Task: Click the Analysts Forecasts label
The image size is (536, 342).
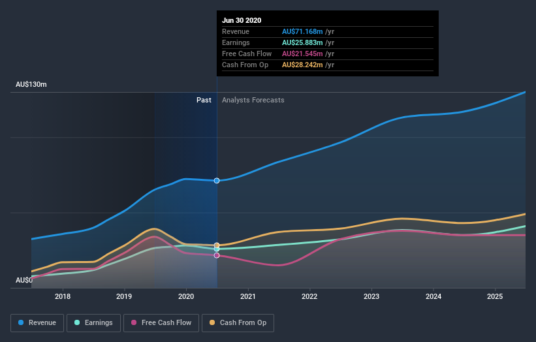Action: 253,100
